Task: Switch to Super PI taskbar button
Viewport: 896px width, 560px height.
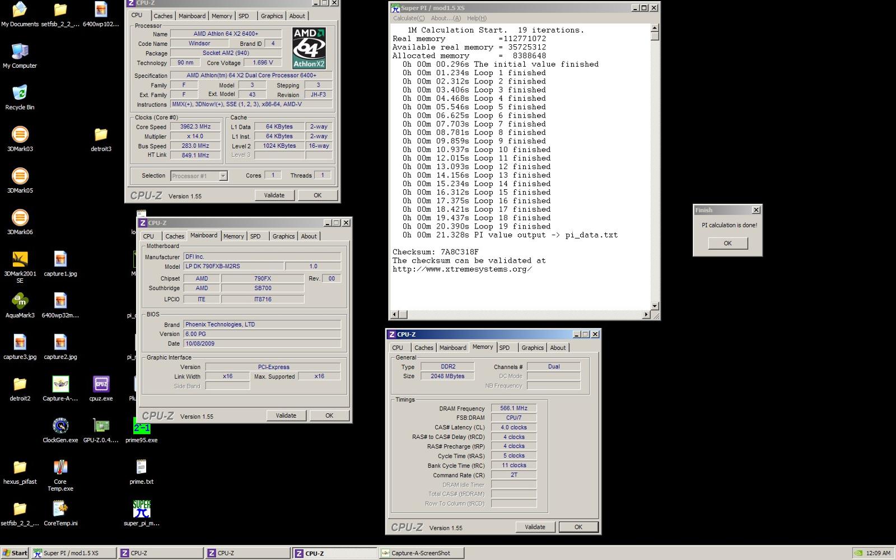Action: point(73,553)
